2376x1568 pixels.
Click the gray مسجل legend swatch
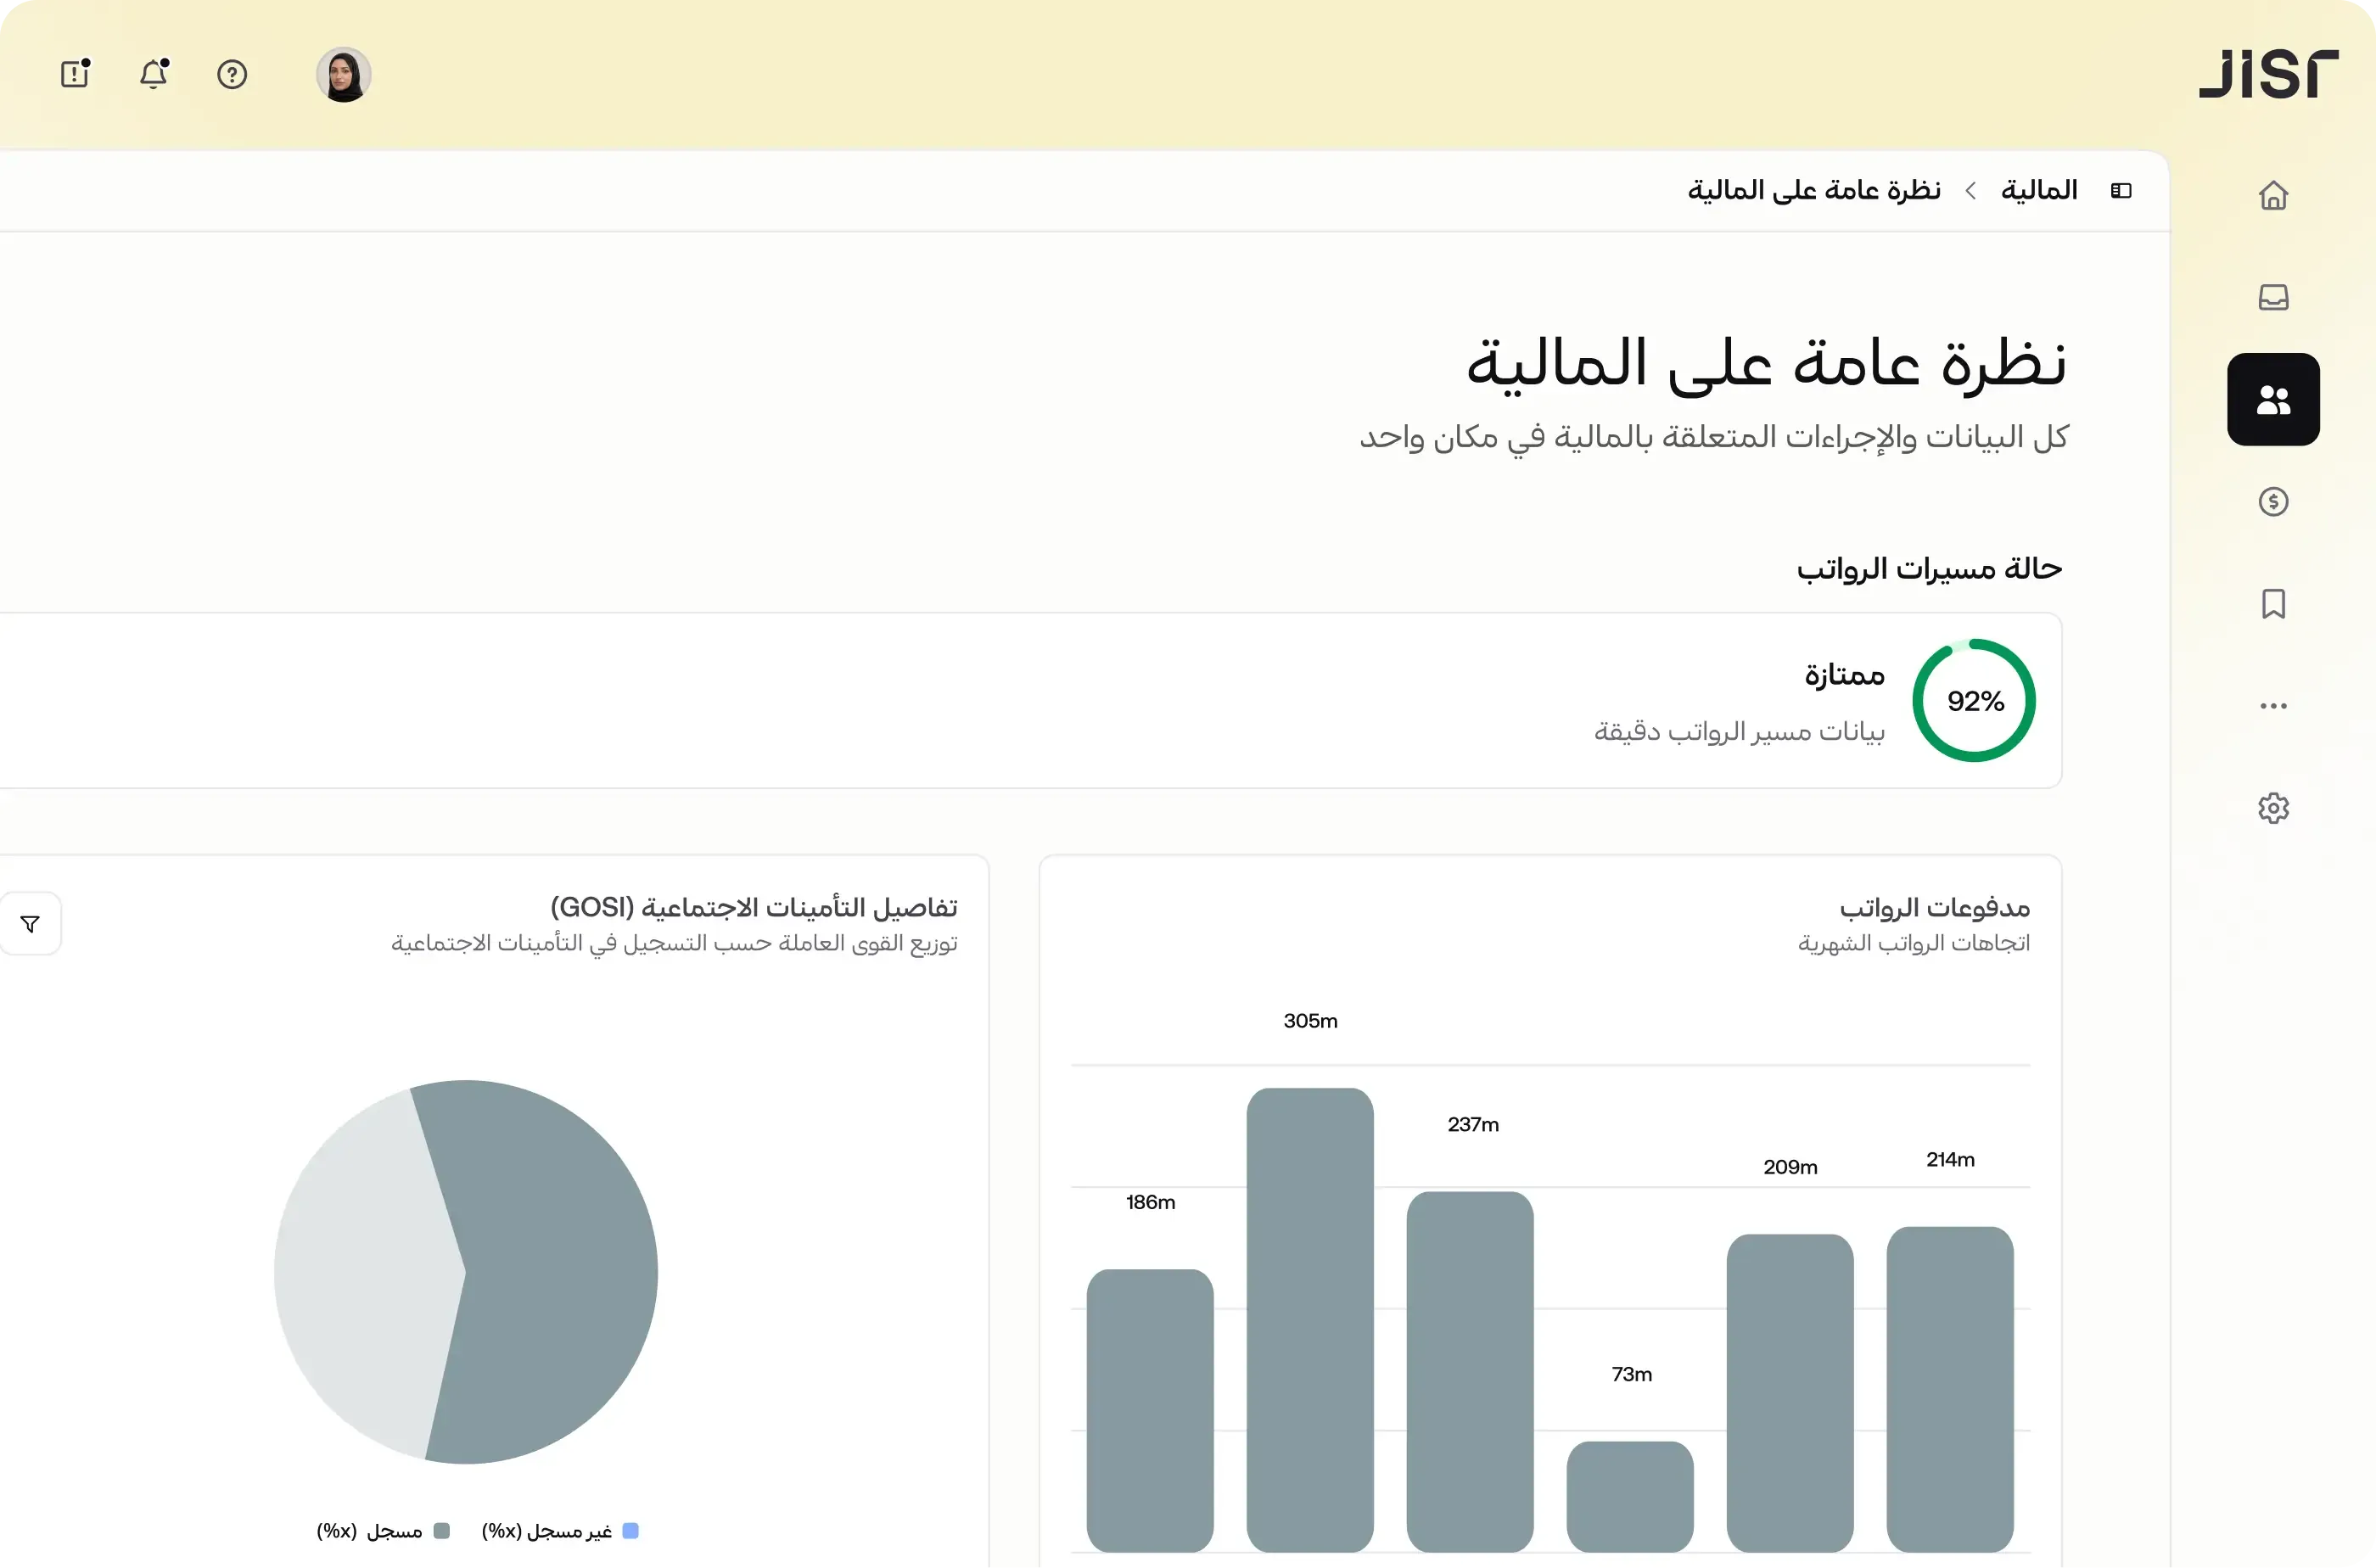coord(442,1531)
